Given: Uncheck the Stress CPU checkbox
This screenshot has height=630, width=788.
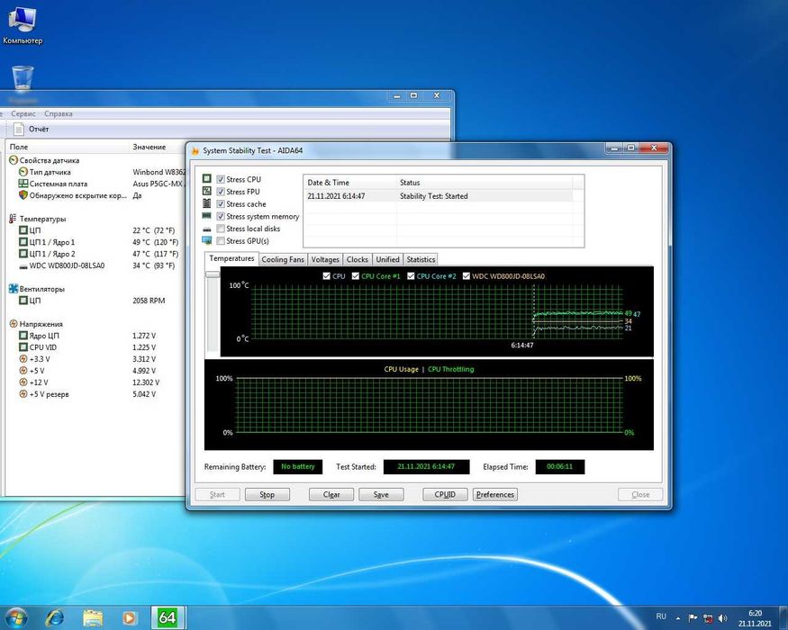Looking at the screenshot, I should [220, 179].
